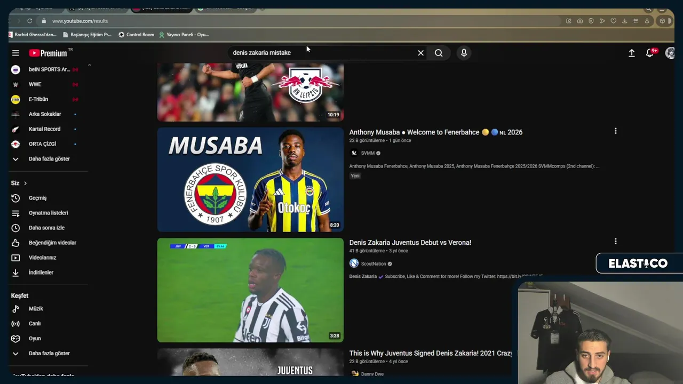Open account avatar menu in YouTube
The height and width of the screenshot is (384, 683).
[670, 53]
